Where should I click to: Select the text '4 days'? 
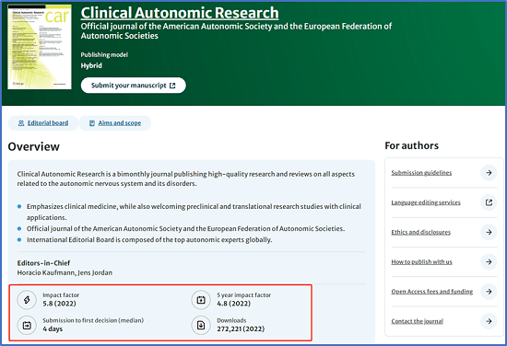click(53, 329)
